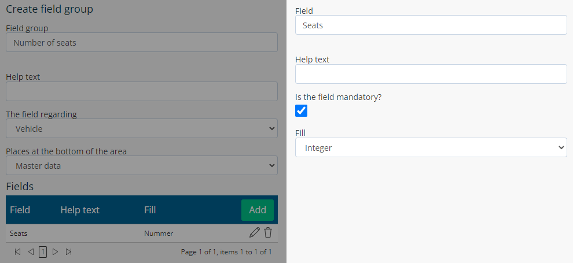
Task: Go to first page in pager
Action: 17,251
